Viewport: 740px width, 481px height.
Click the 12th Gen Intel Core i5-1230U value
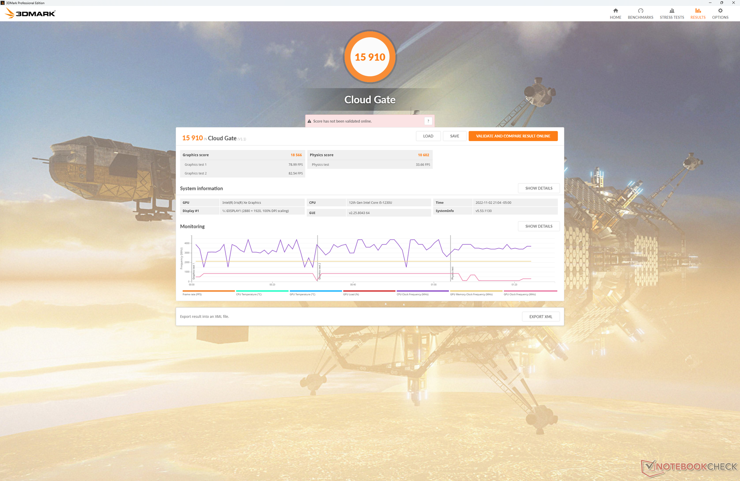[370, 202]
